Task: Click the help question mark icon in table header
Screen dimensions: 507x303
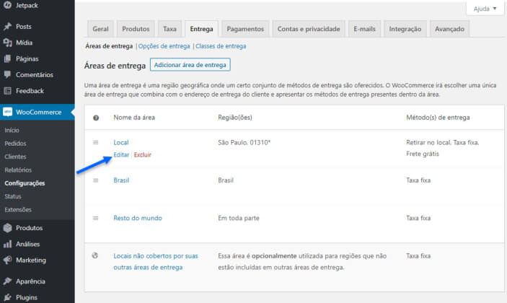Action: [x=96, y=118]
